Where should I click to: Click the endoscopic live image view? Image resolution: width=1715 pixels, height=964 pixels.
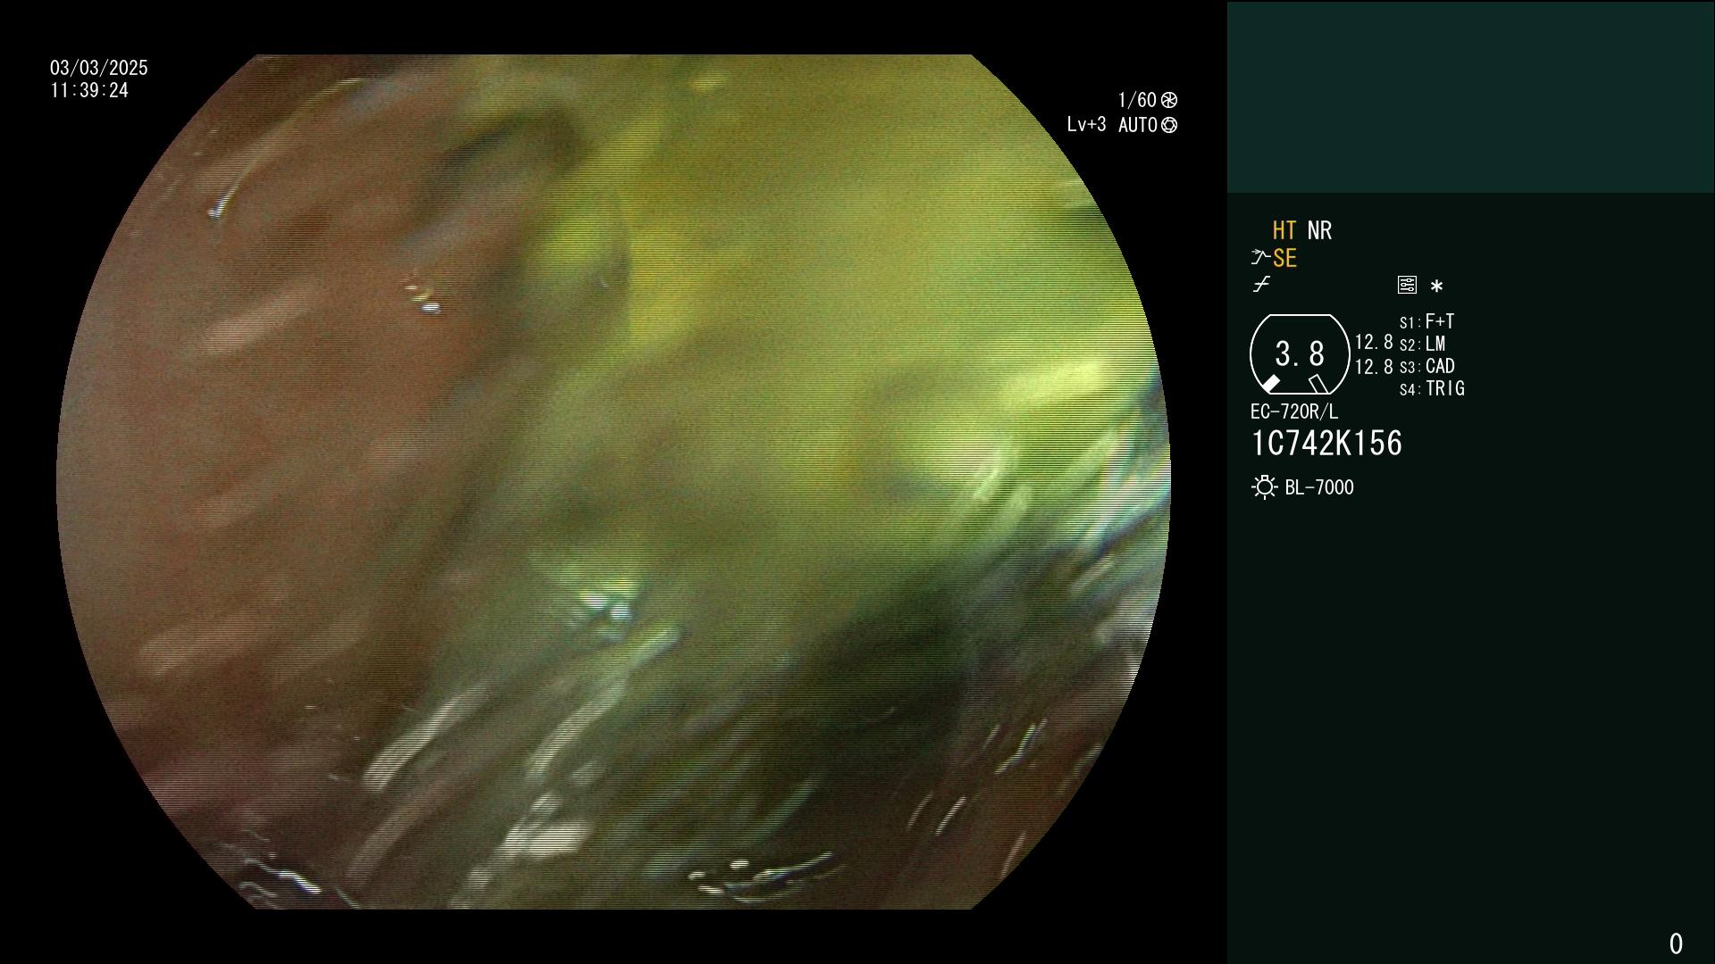click(614, 482)
